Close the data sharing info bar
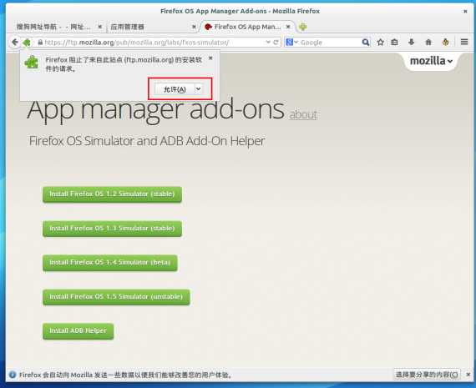This screenshot has height=388, width=476. (x=468, y=375)
